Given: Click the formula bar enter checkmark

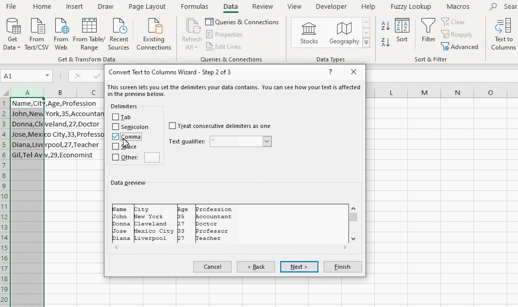Looking at the screenshot, I should [x=96, y=76].
